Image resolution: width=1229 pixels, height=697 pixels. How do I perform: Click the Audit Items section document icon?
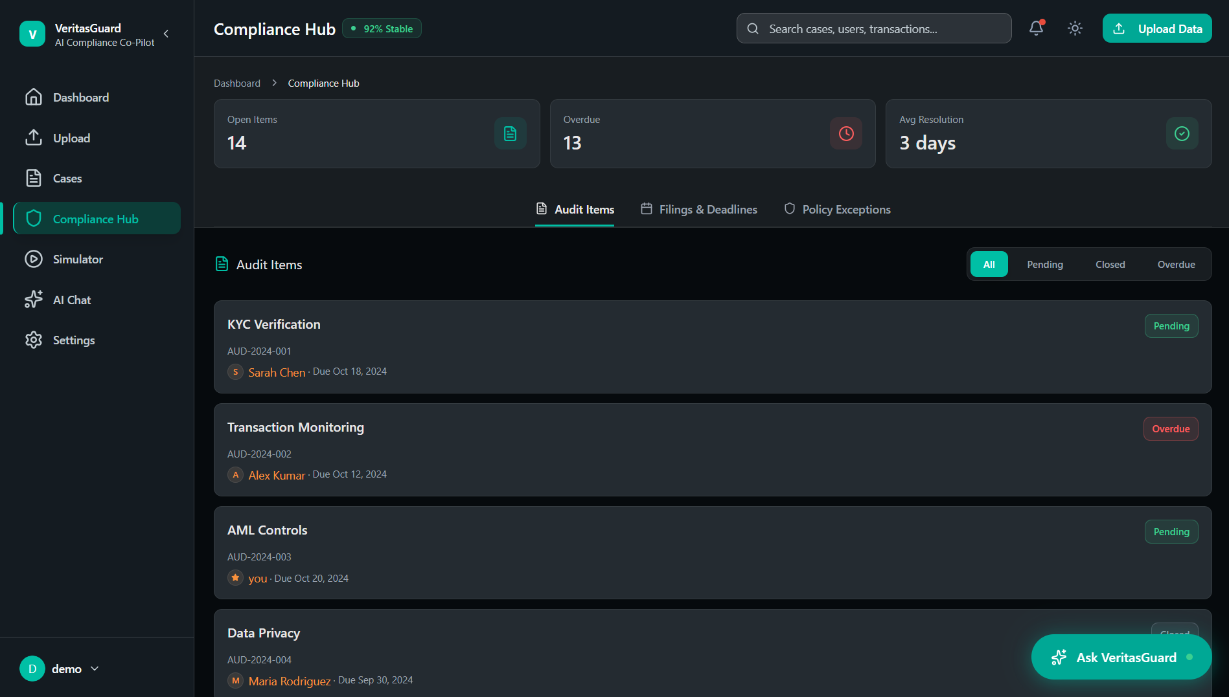click(x=222, y=264)
